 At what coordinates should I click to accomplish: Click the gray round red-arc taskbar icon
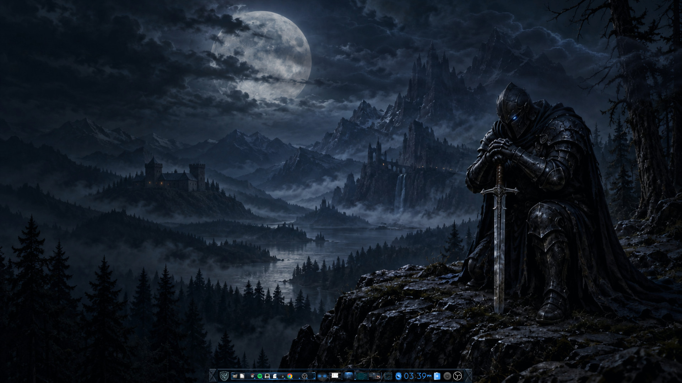point(253,376)
